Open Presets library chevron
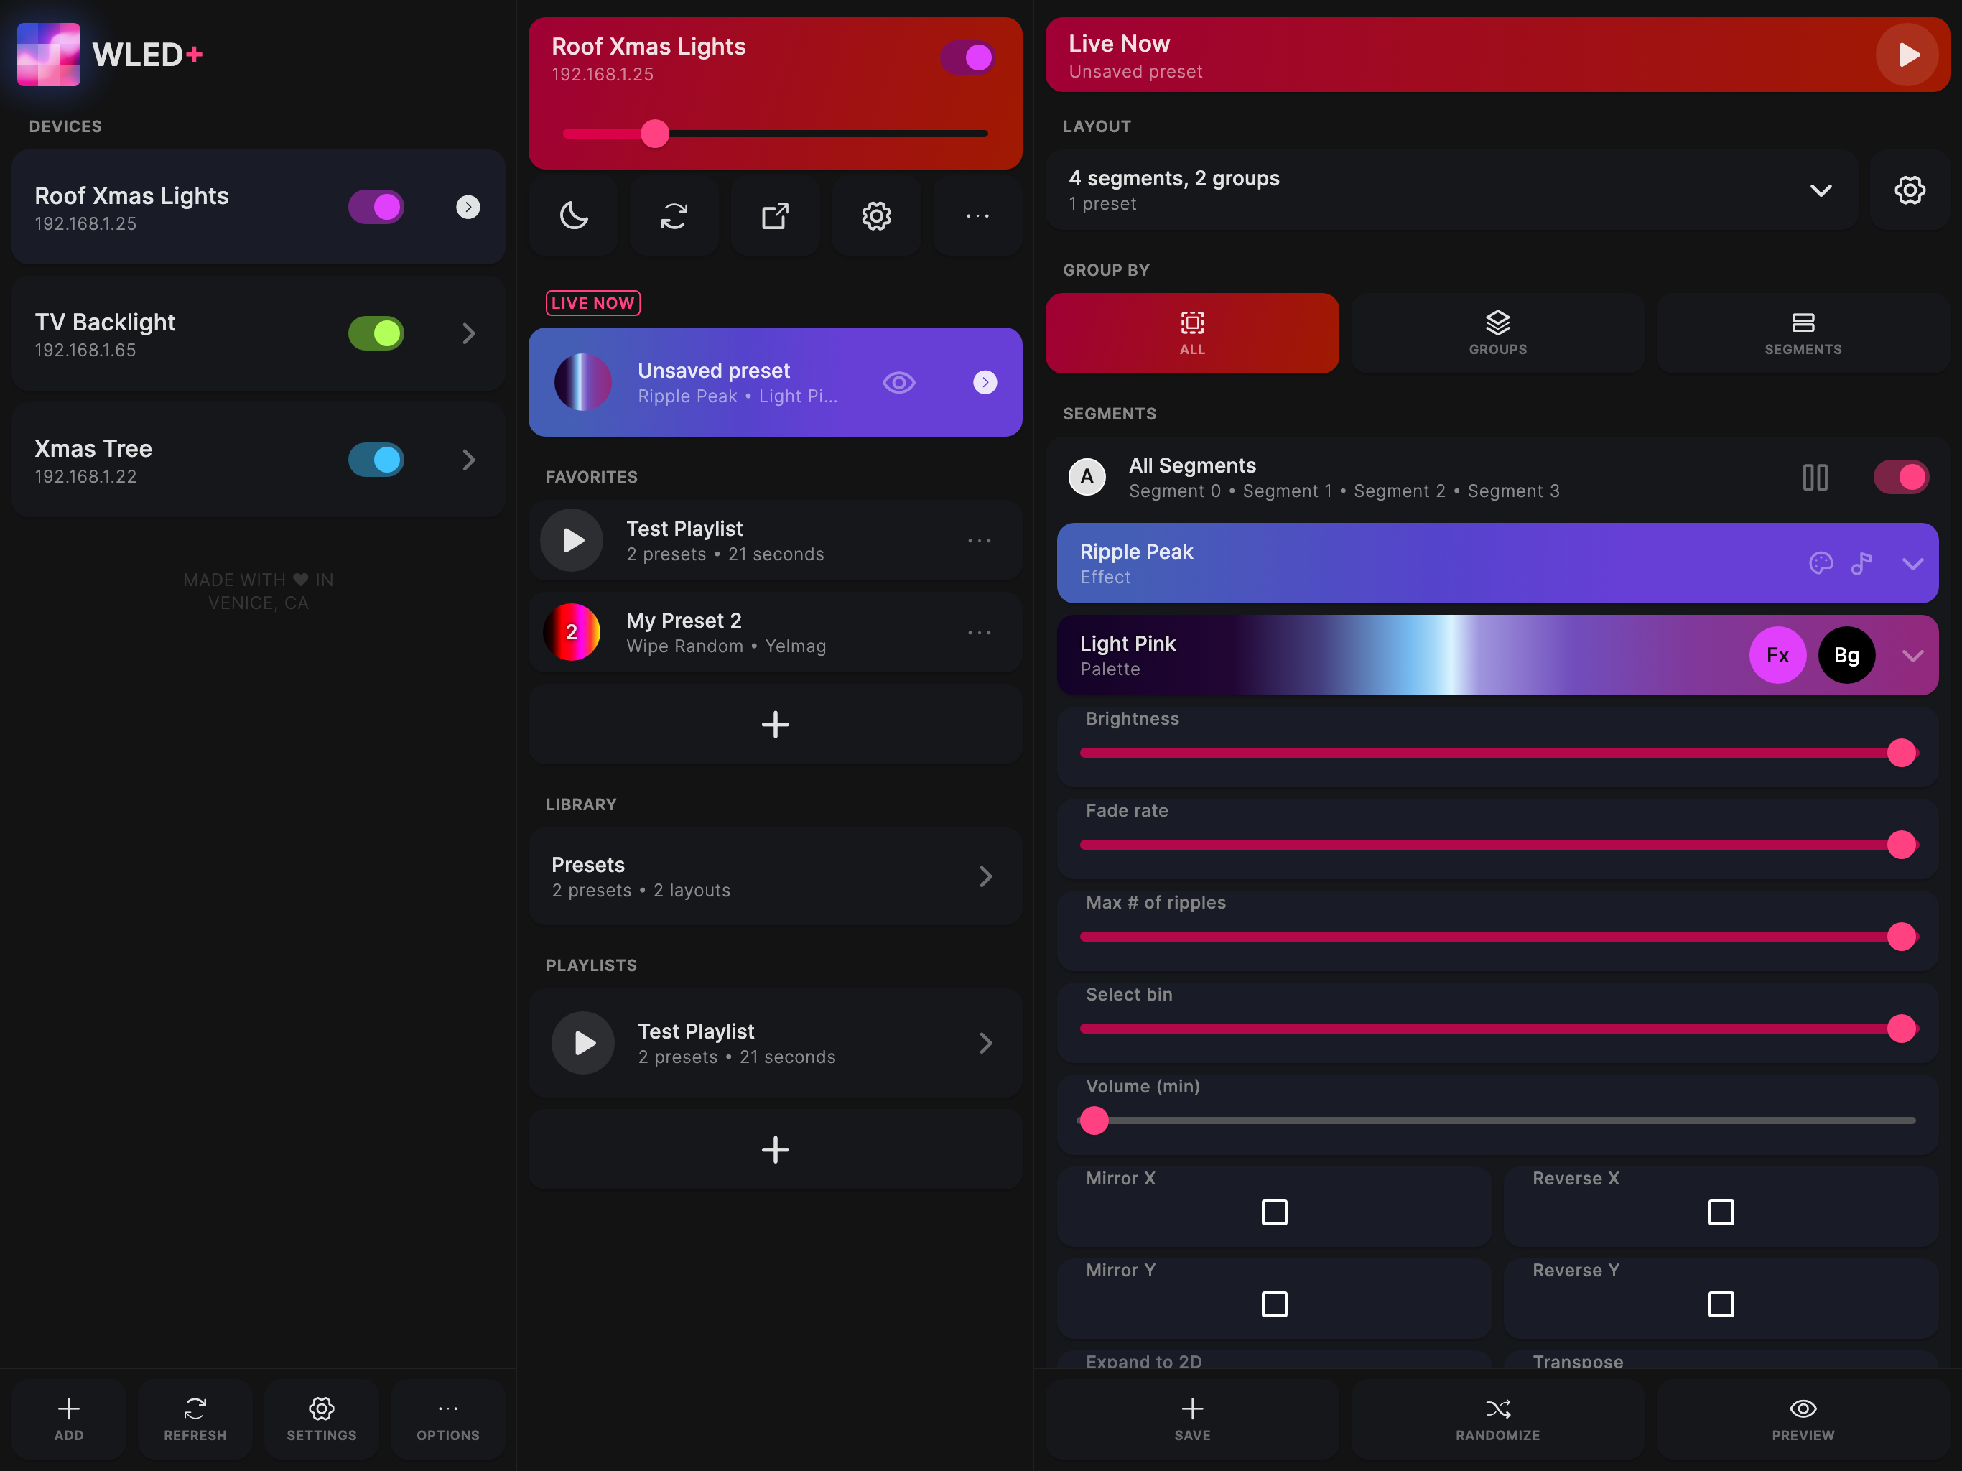This screenshot has width=1962, height=1471. click(x=985, y=876)
